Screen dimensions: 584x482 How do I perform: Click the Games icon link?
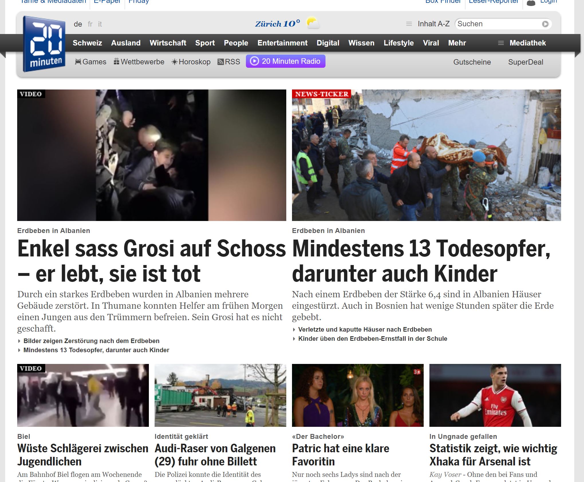78,62
